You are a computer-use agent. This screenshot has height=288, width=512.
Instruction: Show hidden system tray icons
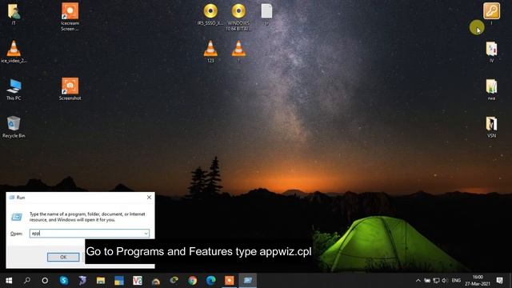tap(418, 281)
